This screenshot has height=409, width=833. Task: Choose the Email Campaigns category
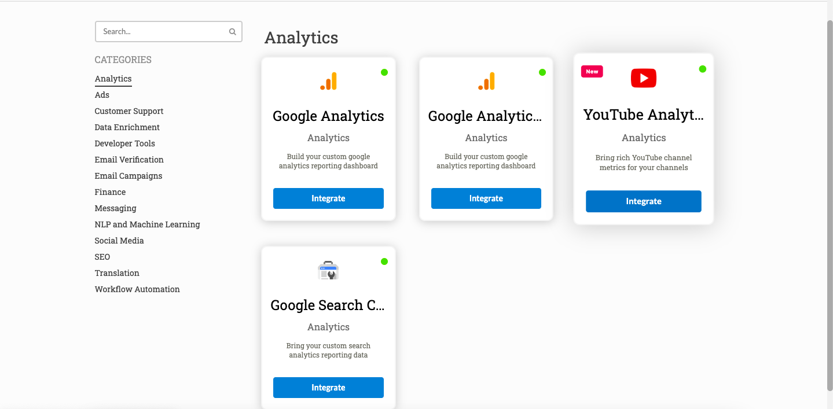129,176
